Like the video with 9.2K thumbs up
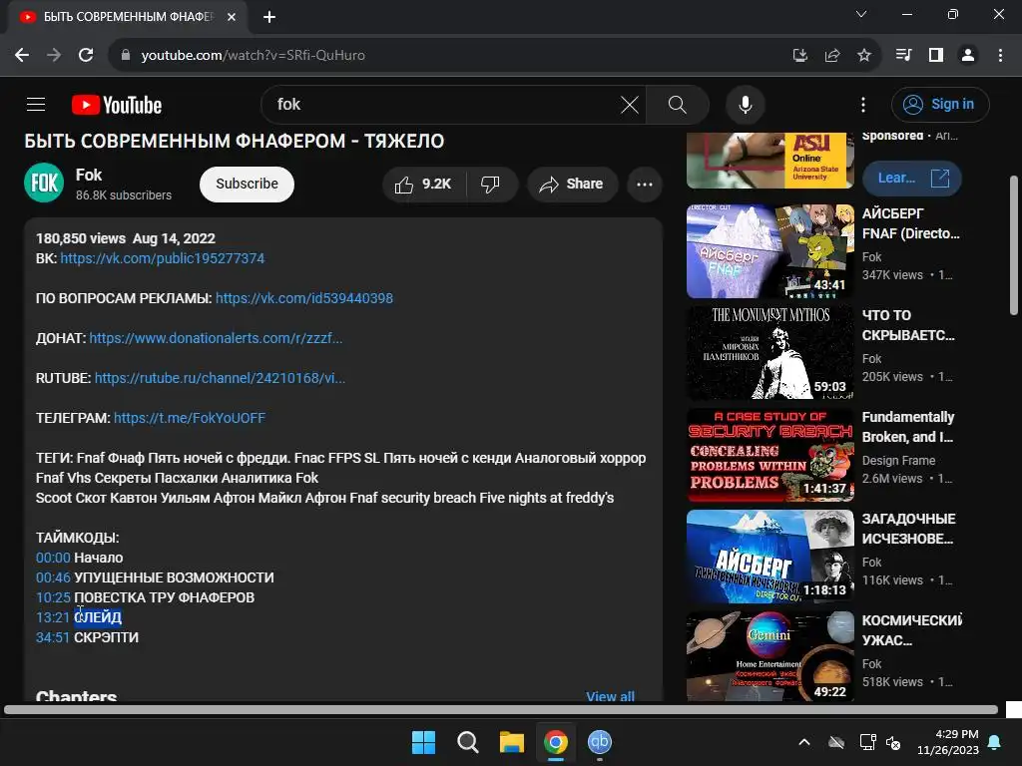Viewport: 1022px width, 766px height. (x=423, y=185)
